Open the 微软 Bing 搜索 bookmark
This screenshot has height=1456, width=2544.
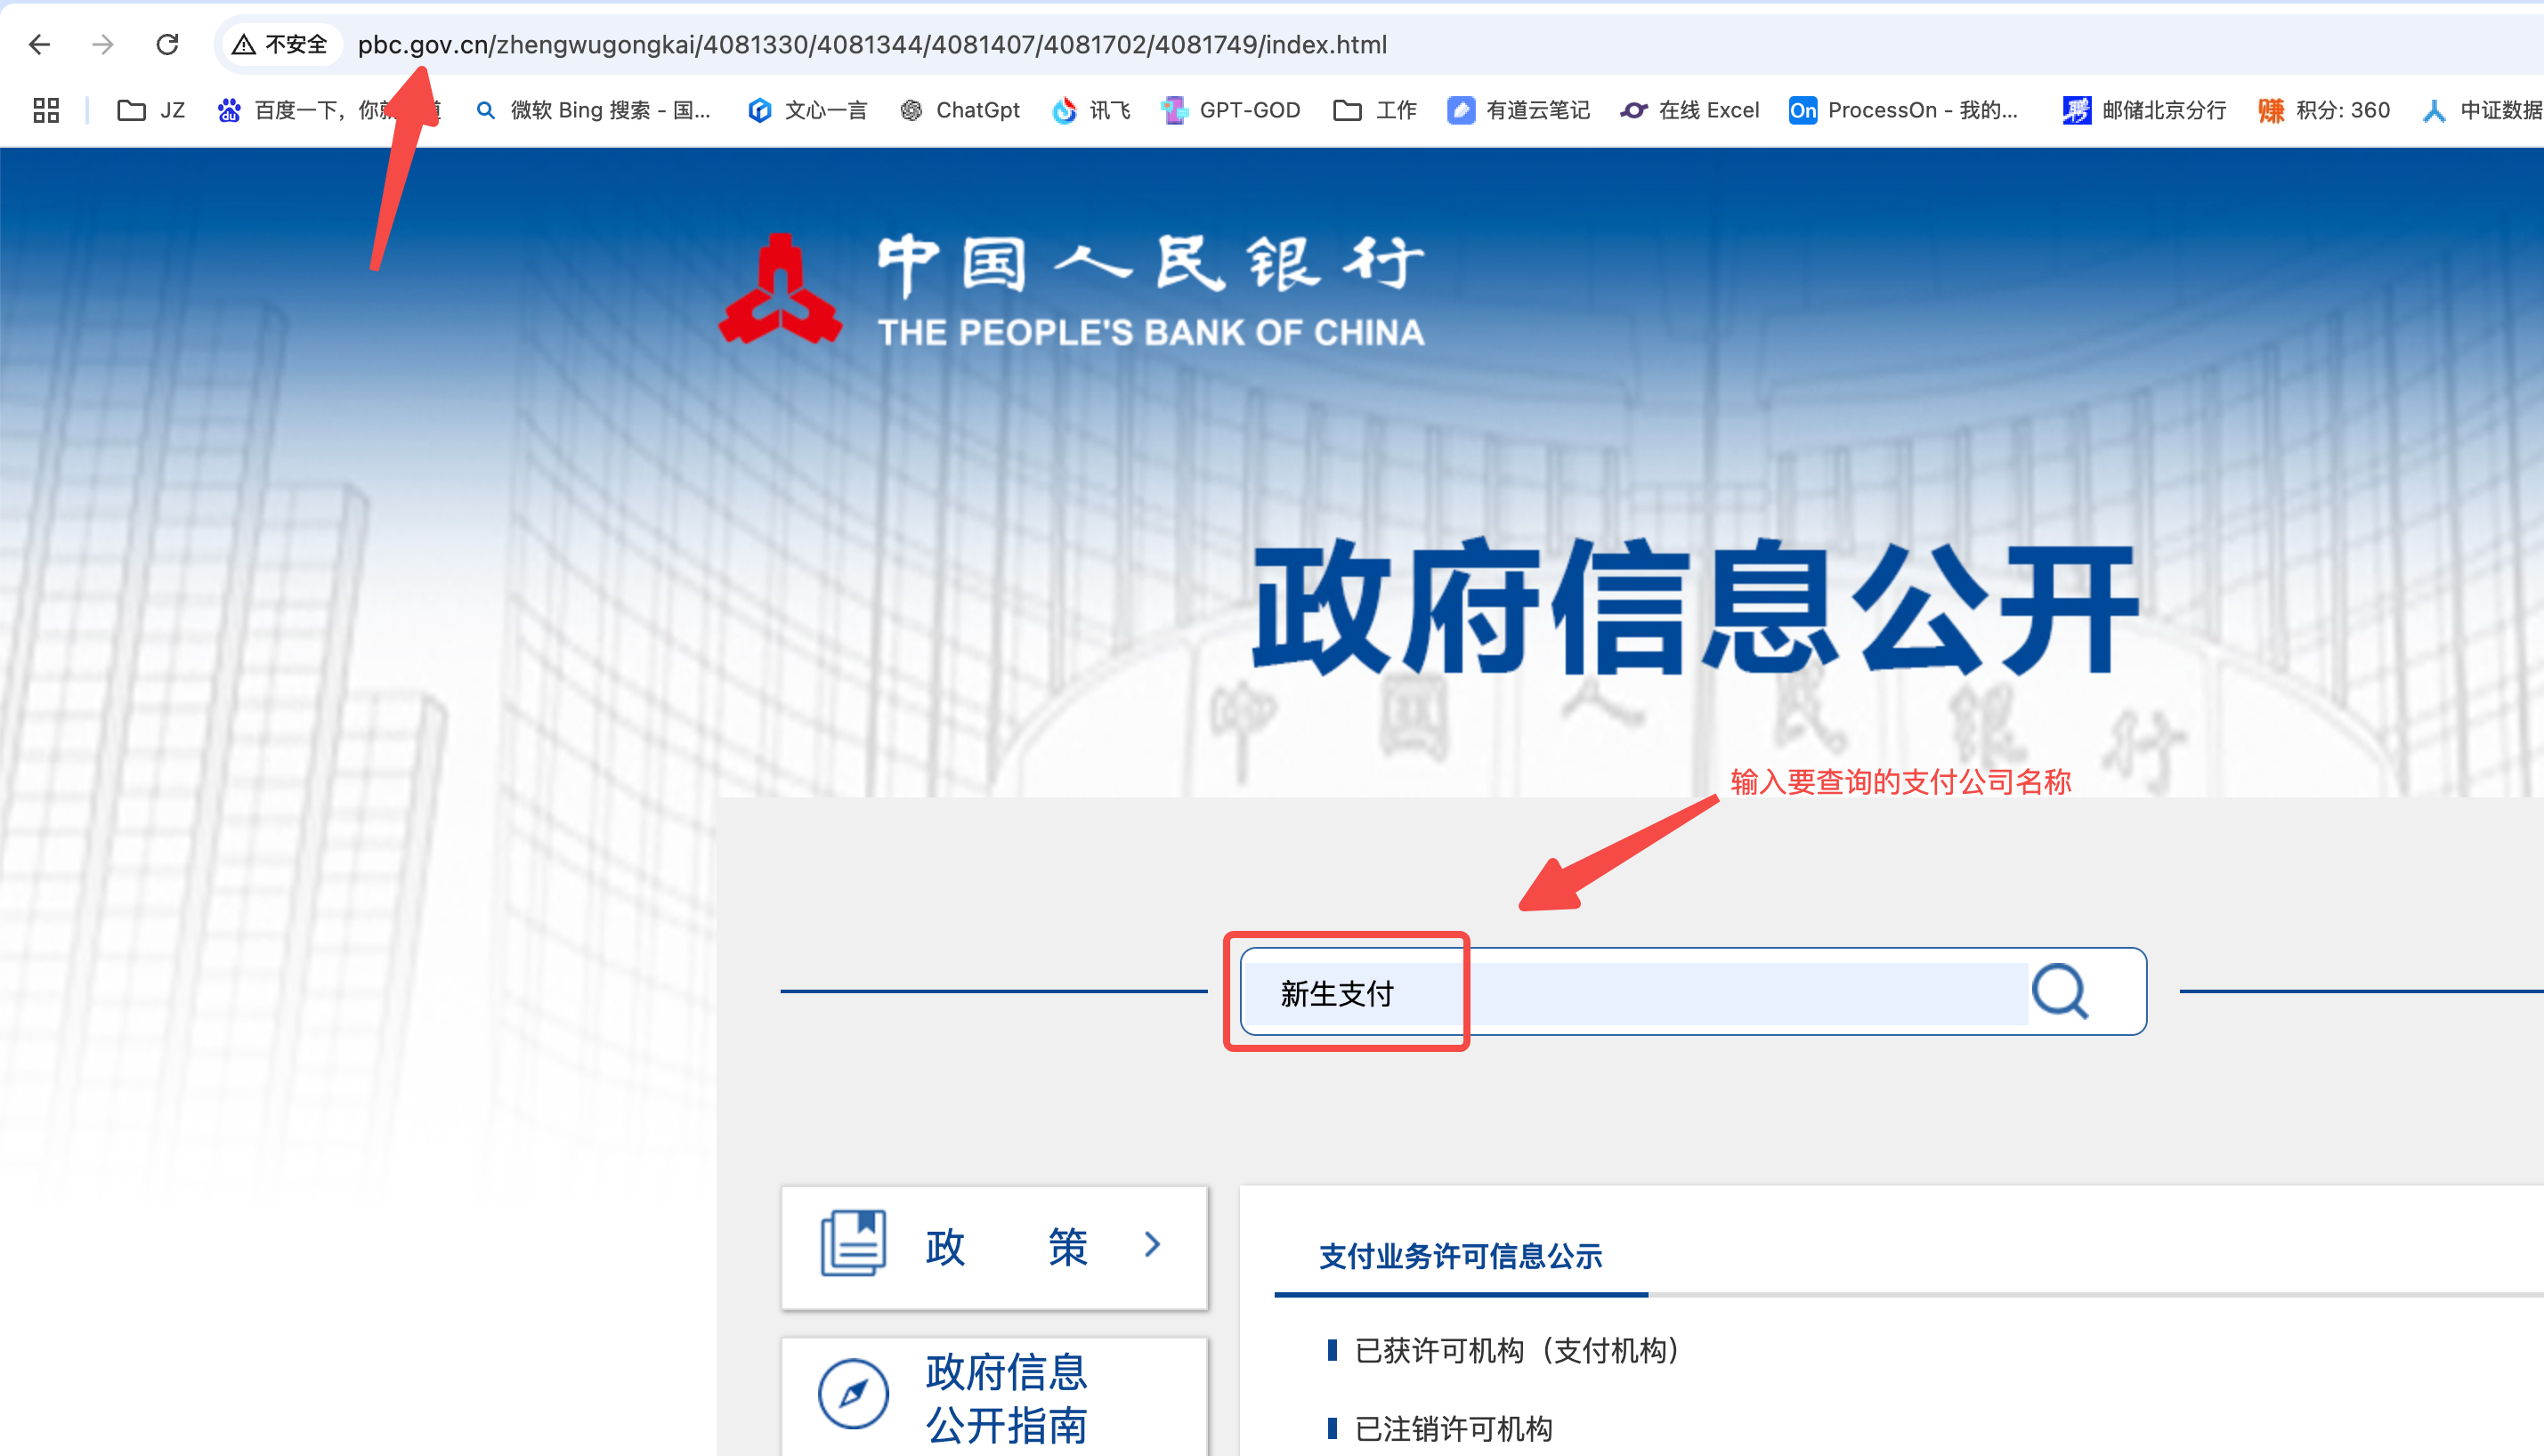pos(594,110)
